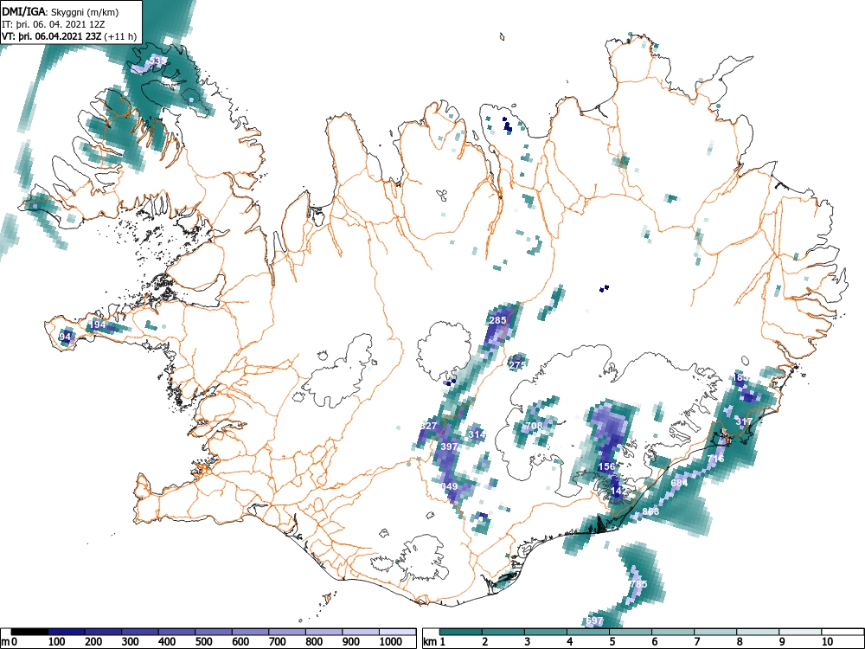Click the '156' visibility value on map
Viewport: 865px width, 649px height.
click(x=606, y=466)
